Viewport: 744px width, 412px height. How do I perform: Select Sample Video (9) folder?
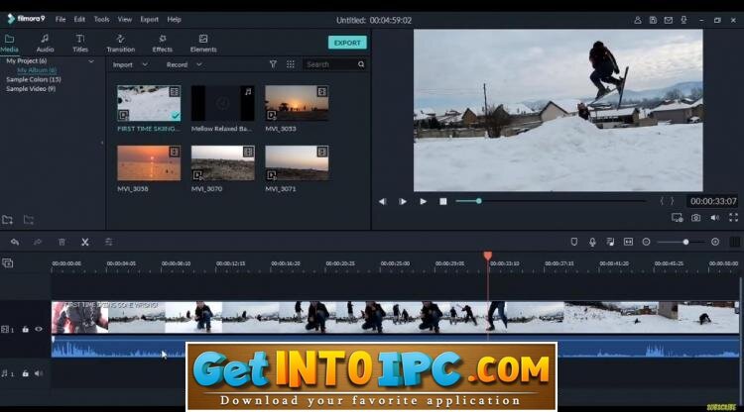click(x=31, y=88)
